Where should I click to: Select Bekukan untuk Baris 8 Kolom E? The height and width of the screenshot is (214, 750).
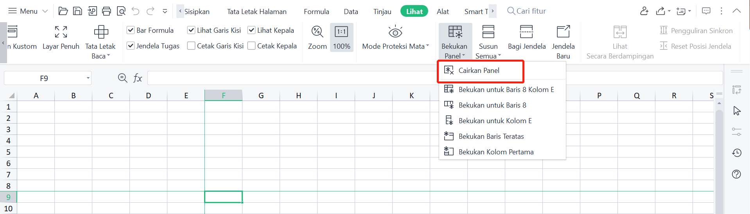[502, 89]
